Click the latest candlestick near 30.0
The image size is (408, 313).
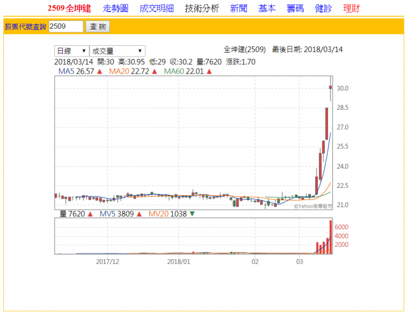pyautogui.click(x=330, y=88)
